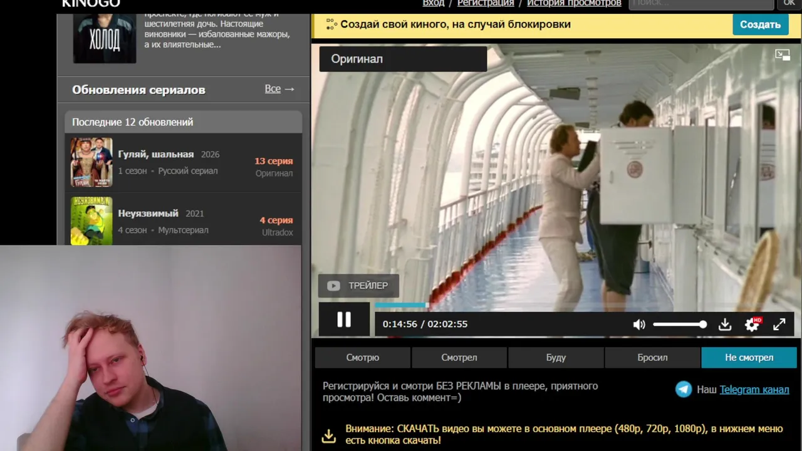Enter fullscreen mode in player
Viewport: 802px width, 451px height.
(x=779, y=324)
